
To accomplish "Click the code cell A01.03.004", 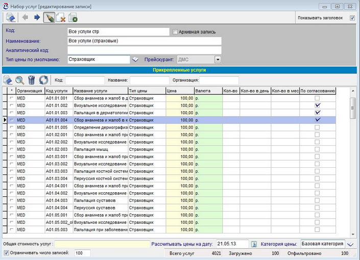I will click(59, 178).
